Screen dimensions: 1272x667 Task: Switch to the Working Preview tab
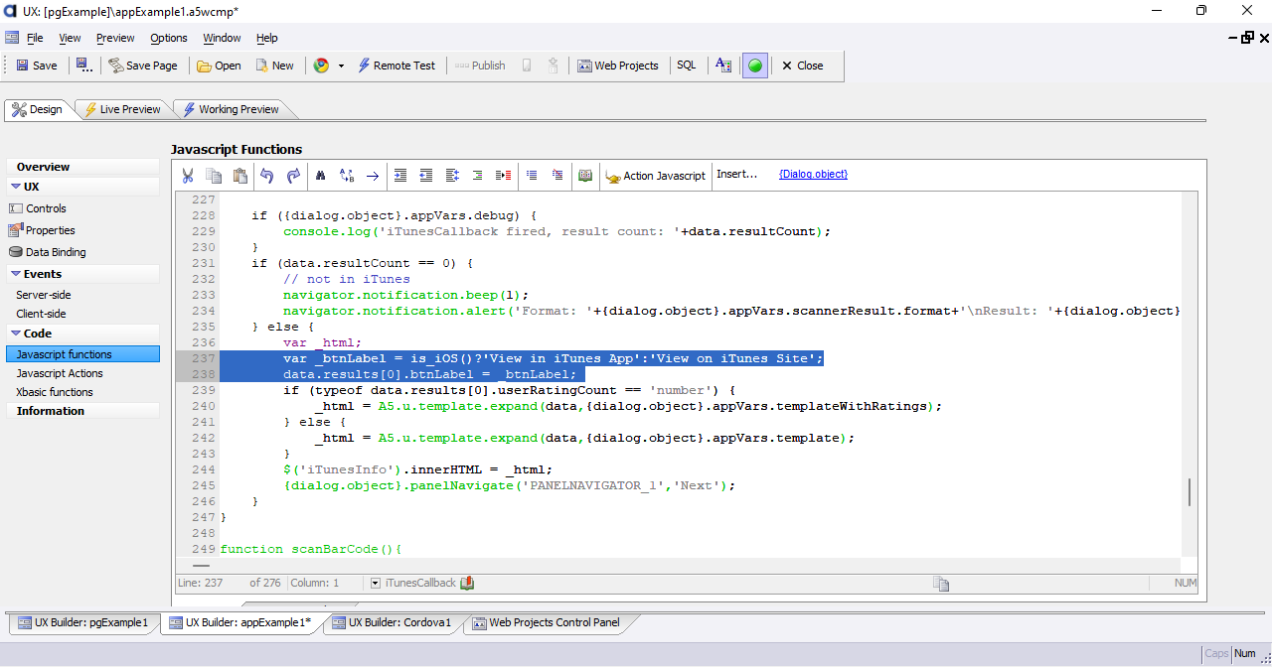[231, 109]
